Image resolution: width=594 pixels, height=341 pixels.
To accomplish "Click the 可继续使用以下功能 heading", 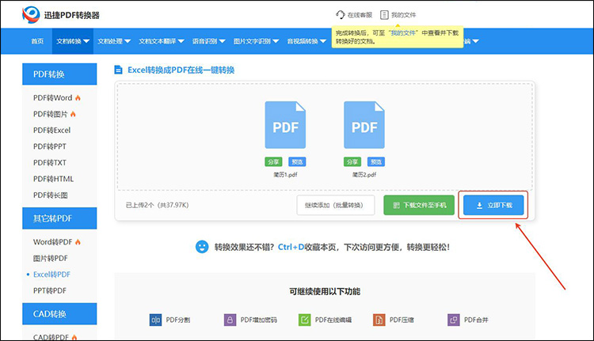I will coord(325,291).
